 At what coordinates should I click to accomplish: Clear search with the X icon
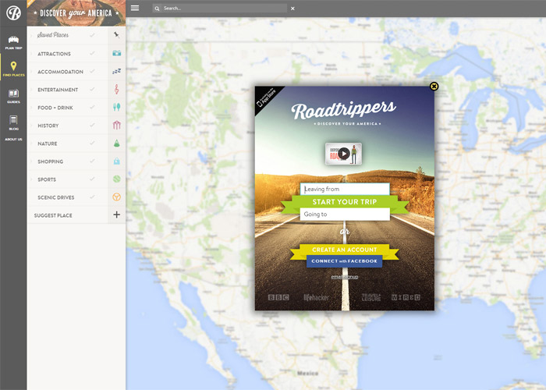click(x=292, y=9)
